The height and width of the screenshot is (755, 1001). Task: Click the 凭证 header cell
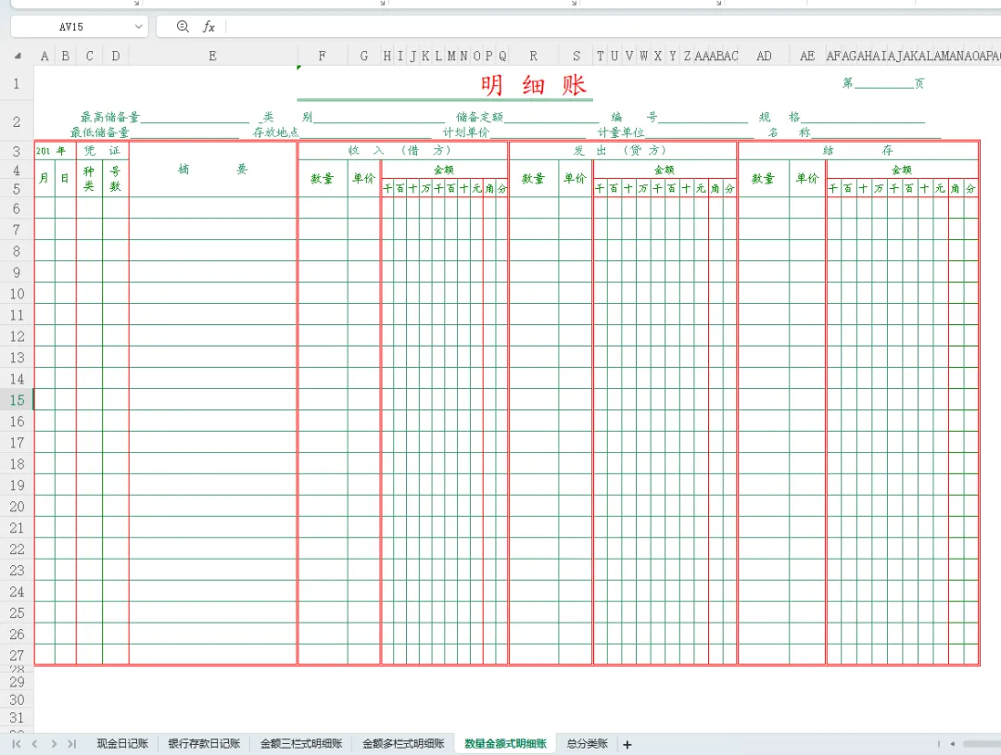(x=102, y=151)
